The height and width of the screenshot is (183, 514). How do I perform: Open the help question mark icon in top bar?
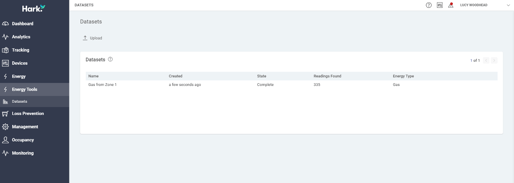(429, 5)
